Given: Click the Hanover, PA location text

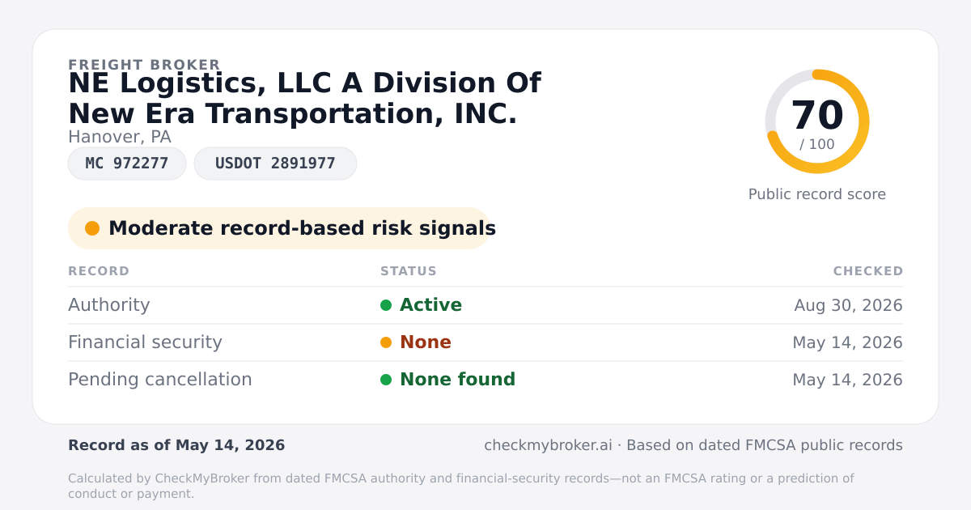Looking at the screenshot, I should (x=120, y=137).
